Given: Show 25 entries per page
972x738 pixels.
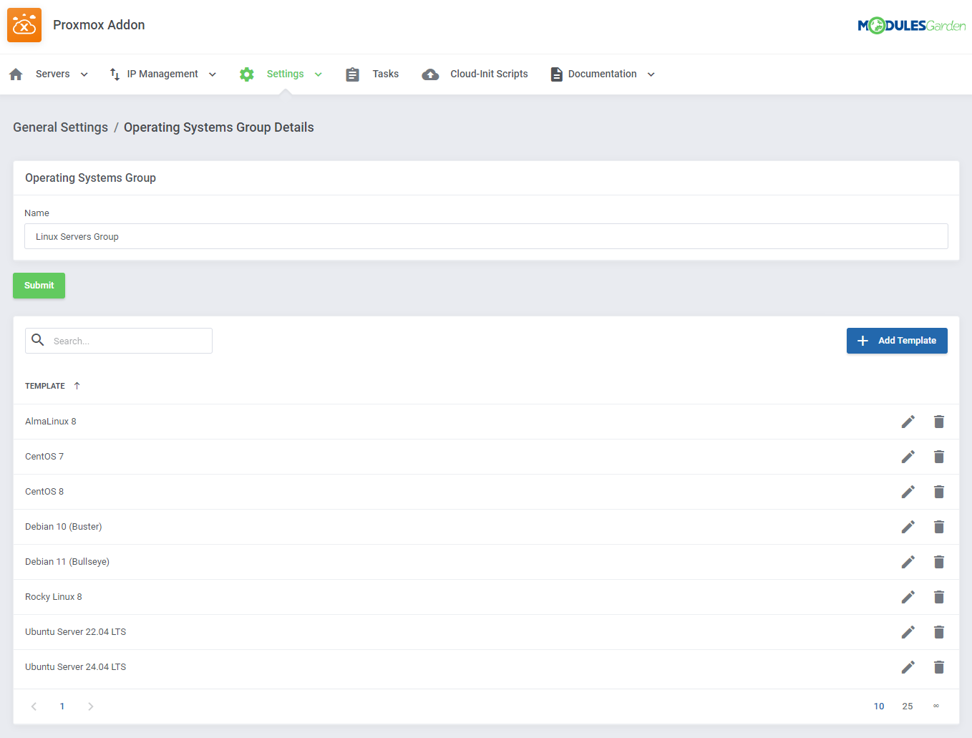Looking at the screenshot, I should (x=908, y=707).
